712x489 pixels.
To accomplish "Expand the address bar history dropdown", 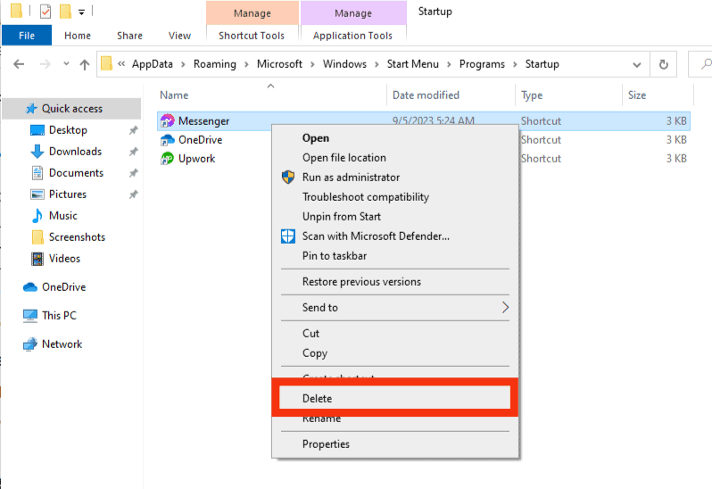I will (637, 65).
